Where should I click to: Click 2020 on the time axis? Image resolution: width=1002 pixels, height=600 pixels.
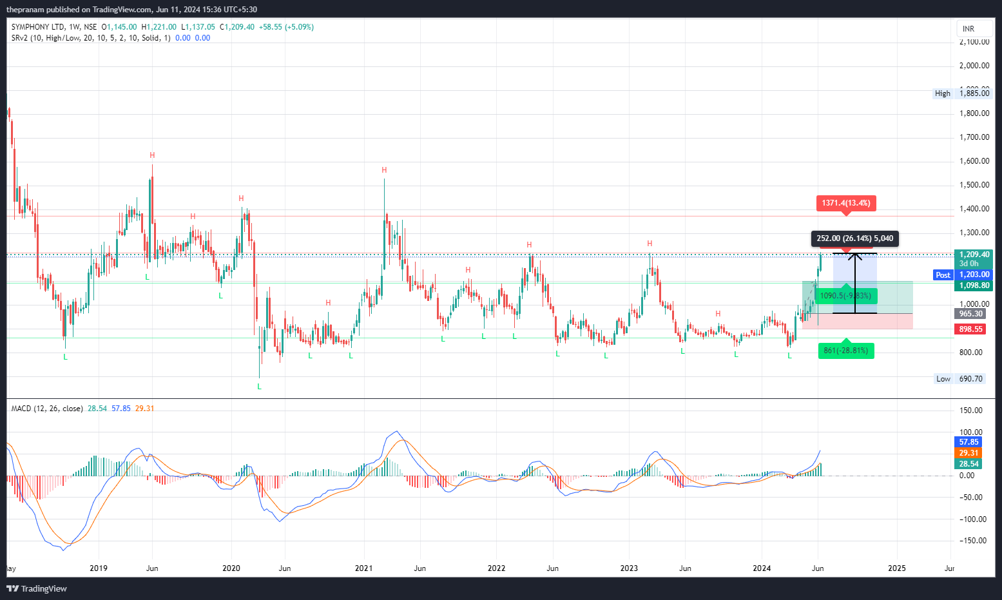[x=231, y=568]
